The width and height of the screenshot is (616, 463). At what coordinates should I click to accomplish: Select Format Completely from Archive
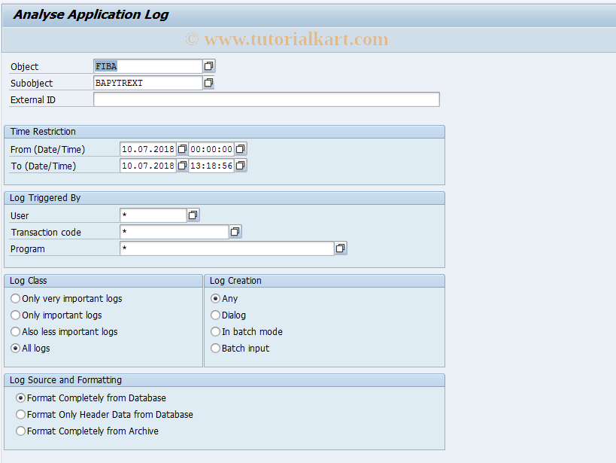tap(20, 431)
